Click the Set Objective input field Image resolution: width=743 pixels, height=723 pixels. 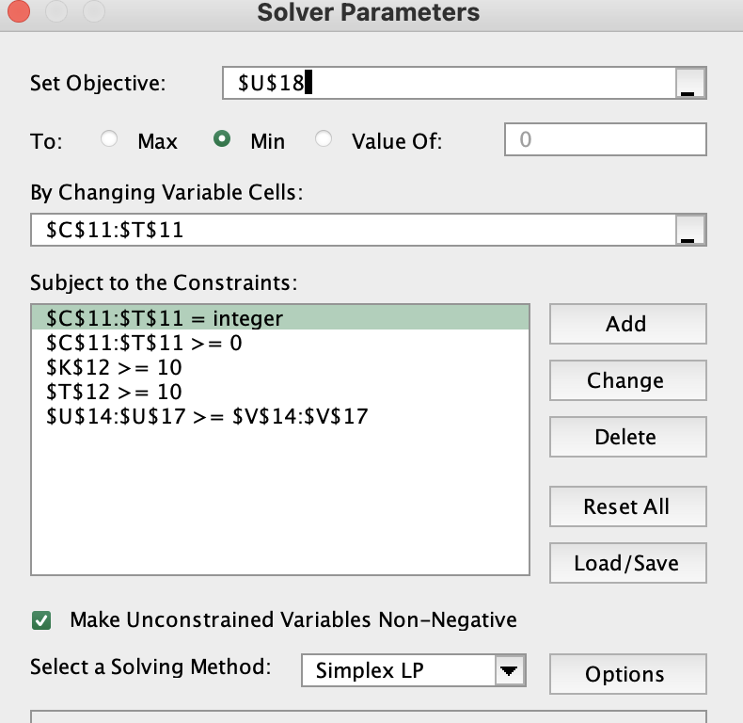[448, 83]
